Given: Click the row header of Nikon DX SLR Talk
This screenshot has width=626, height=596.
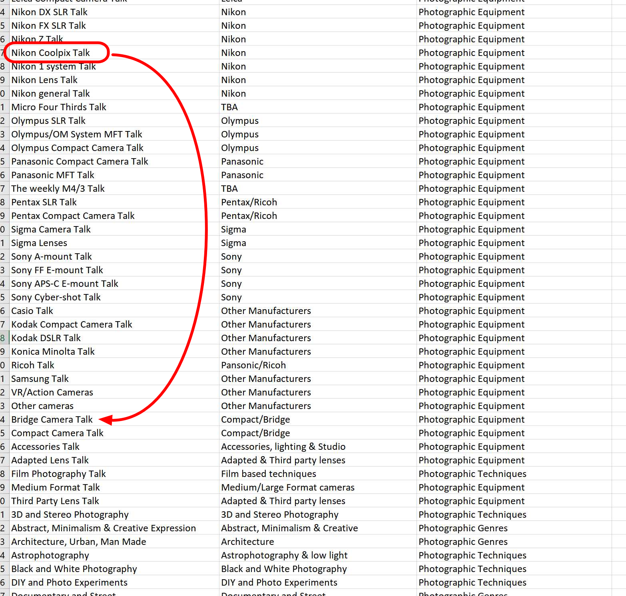Looking at the screenshot, I should 4,12.
